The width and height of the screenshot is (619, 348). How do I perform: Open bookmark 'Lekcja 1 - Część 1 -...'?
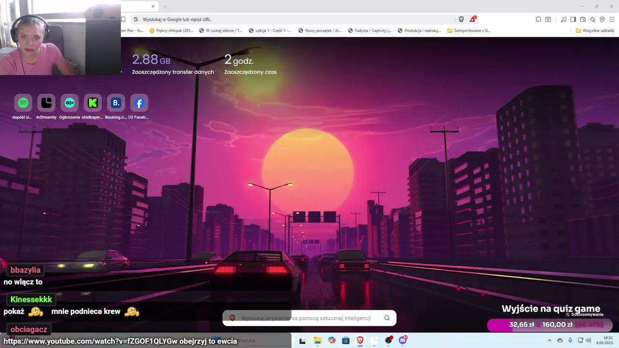(x=270, y=30)
